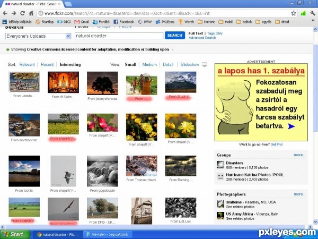Viewport: 318px width, 239px height.
Task: Click the browser Back arrow
Action: click(x=5, y=13)
